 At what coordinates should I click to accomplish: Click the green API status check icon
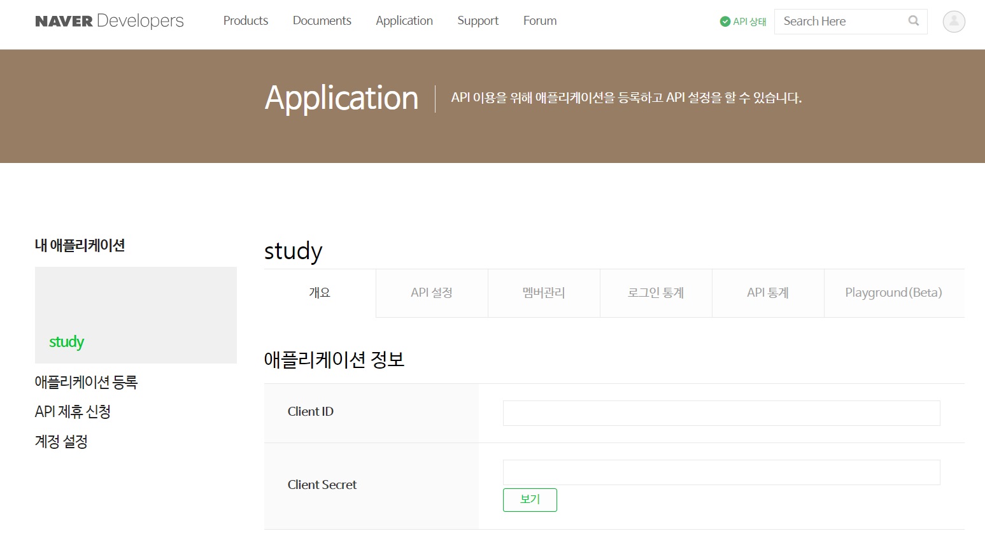pos(725,22)
